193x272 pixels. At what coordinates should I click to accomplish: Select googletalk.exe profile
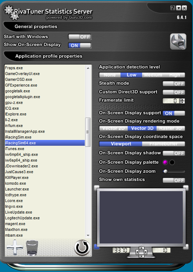coord(45,91)
